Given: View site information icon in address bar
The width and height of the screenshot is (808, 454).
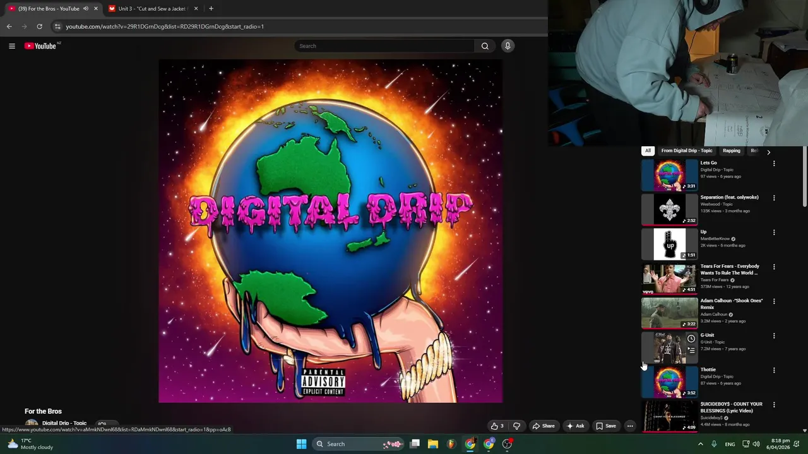Looking at the screenshot, I should point(57,26).
